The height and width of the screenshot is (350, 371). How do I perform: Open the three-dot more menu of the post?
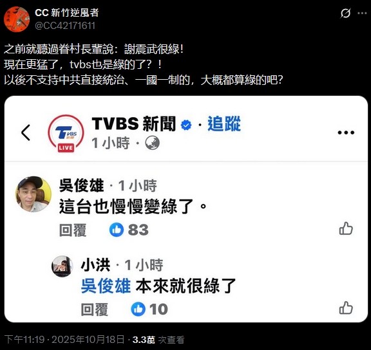362,14
